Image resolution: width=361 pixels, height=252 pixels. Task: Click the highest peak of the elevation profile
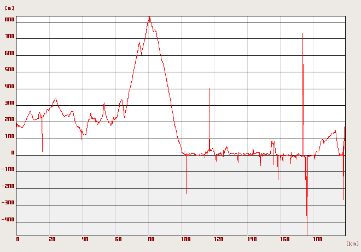[x=149, y=18]
